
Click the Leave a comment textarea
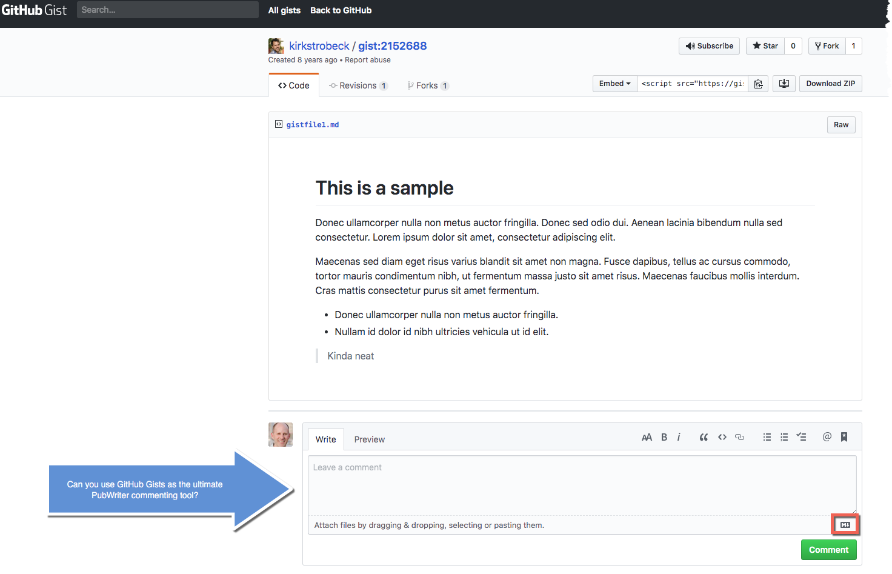click(x=582, y=486)
